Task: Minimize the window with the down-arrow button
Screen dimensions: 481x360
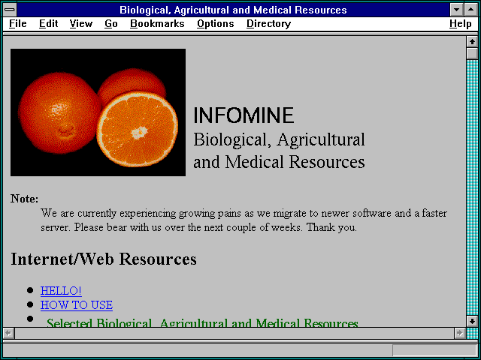Action: 456,10
